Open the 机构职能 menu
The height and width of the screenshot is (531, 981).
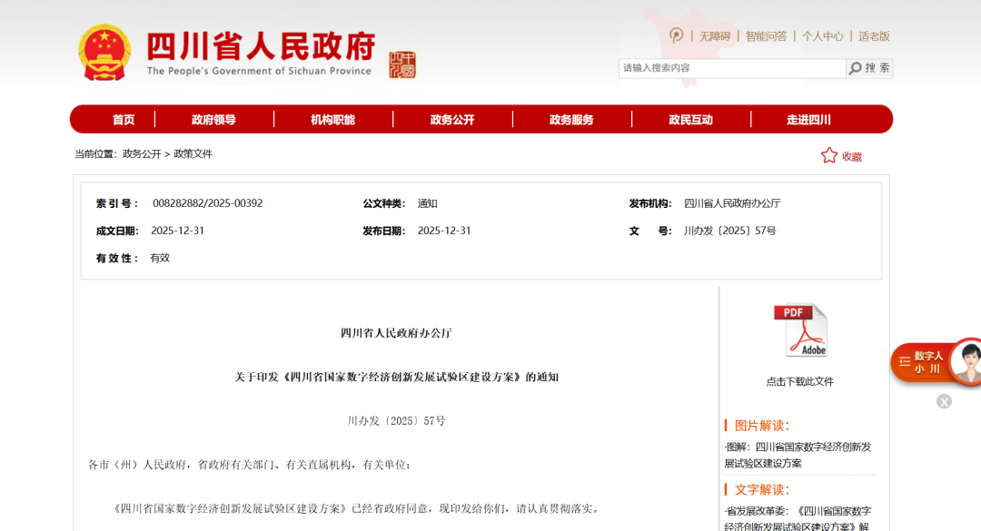click(x=332, y=120)
